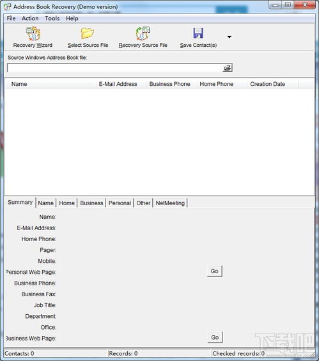Open the File menu
Image resolution: width=319 pixels, height=361 pixels.
tap(12, 18)
